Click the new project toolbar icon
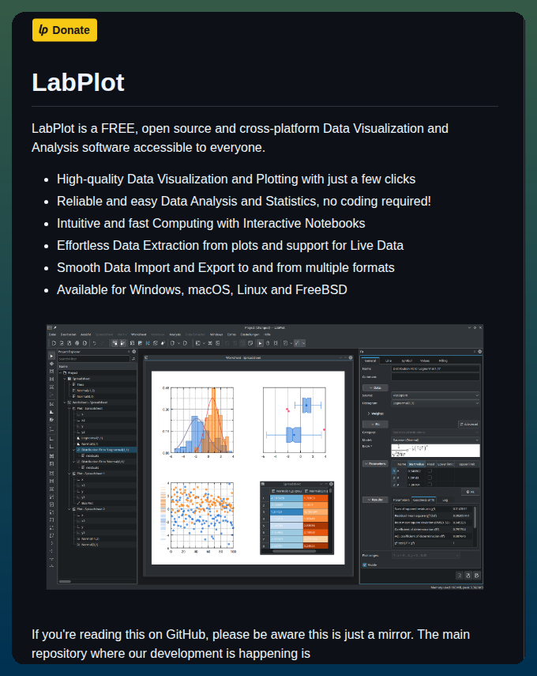The width and height of the screenshot is (537, 676). pyautogui.click(x=54, y=343)
